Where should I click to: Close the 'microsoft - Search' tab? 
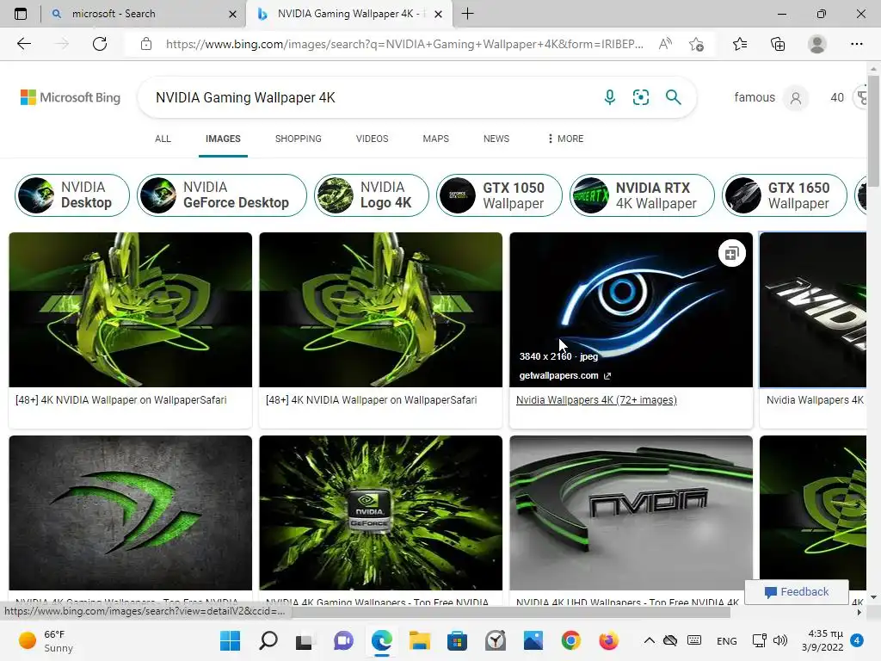click(232, 14)
